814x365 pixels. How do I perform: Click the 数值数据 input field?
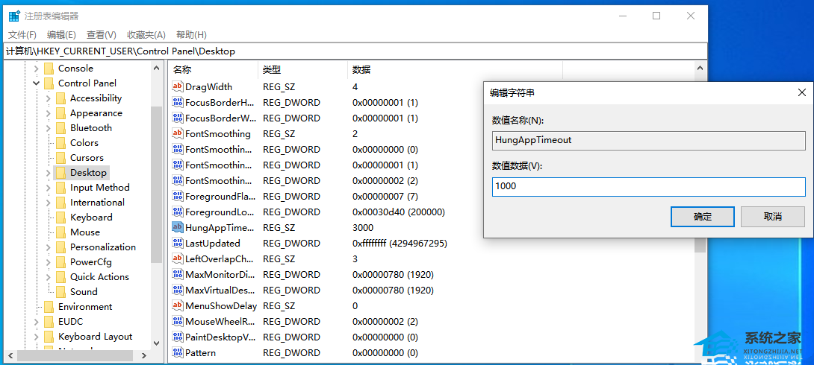click(x=648, y=186)
